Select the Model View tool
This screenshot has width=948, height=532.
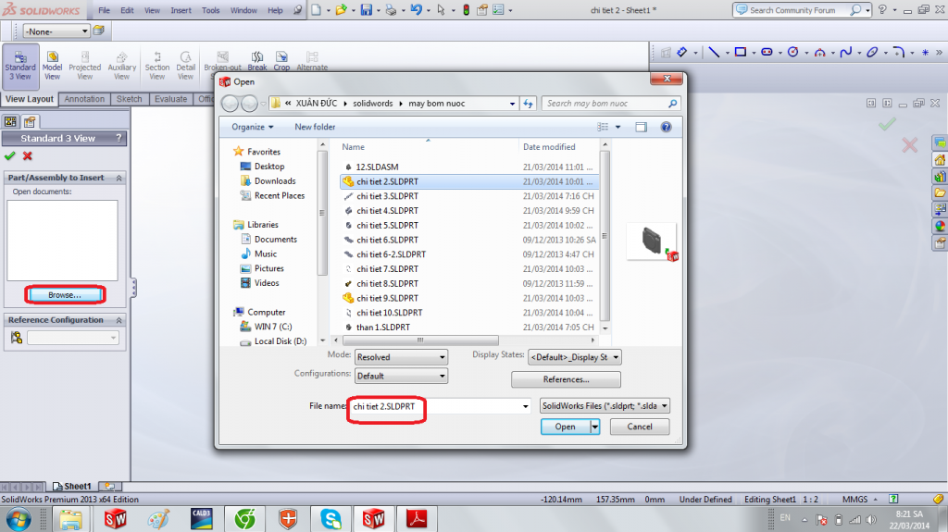point(52,65)
